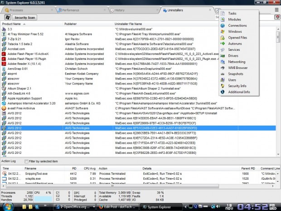The height and width of the screenshot is (211, 281).
Task: Click the action log horizontal scrollbar
Action: tap(112, 186)
